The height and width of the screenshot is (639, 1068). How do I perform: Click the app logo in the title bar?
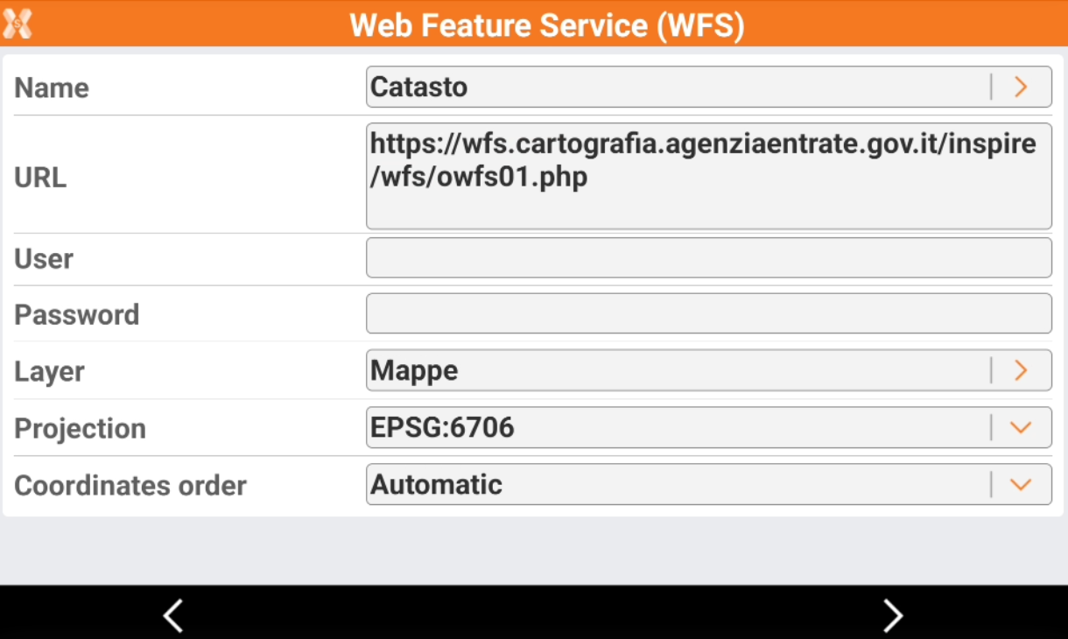[18, 23]
